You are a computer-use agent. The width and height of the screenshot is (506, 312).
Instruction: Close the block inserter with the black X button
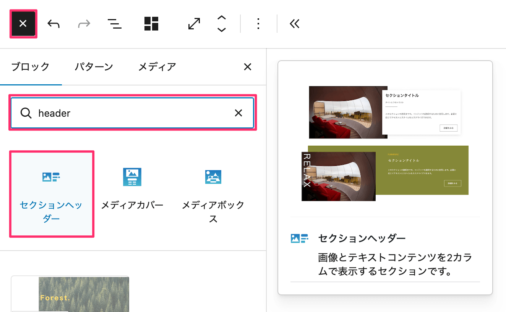coord(23,24)
